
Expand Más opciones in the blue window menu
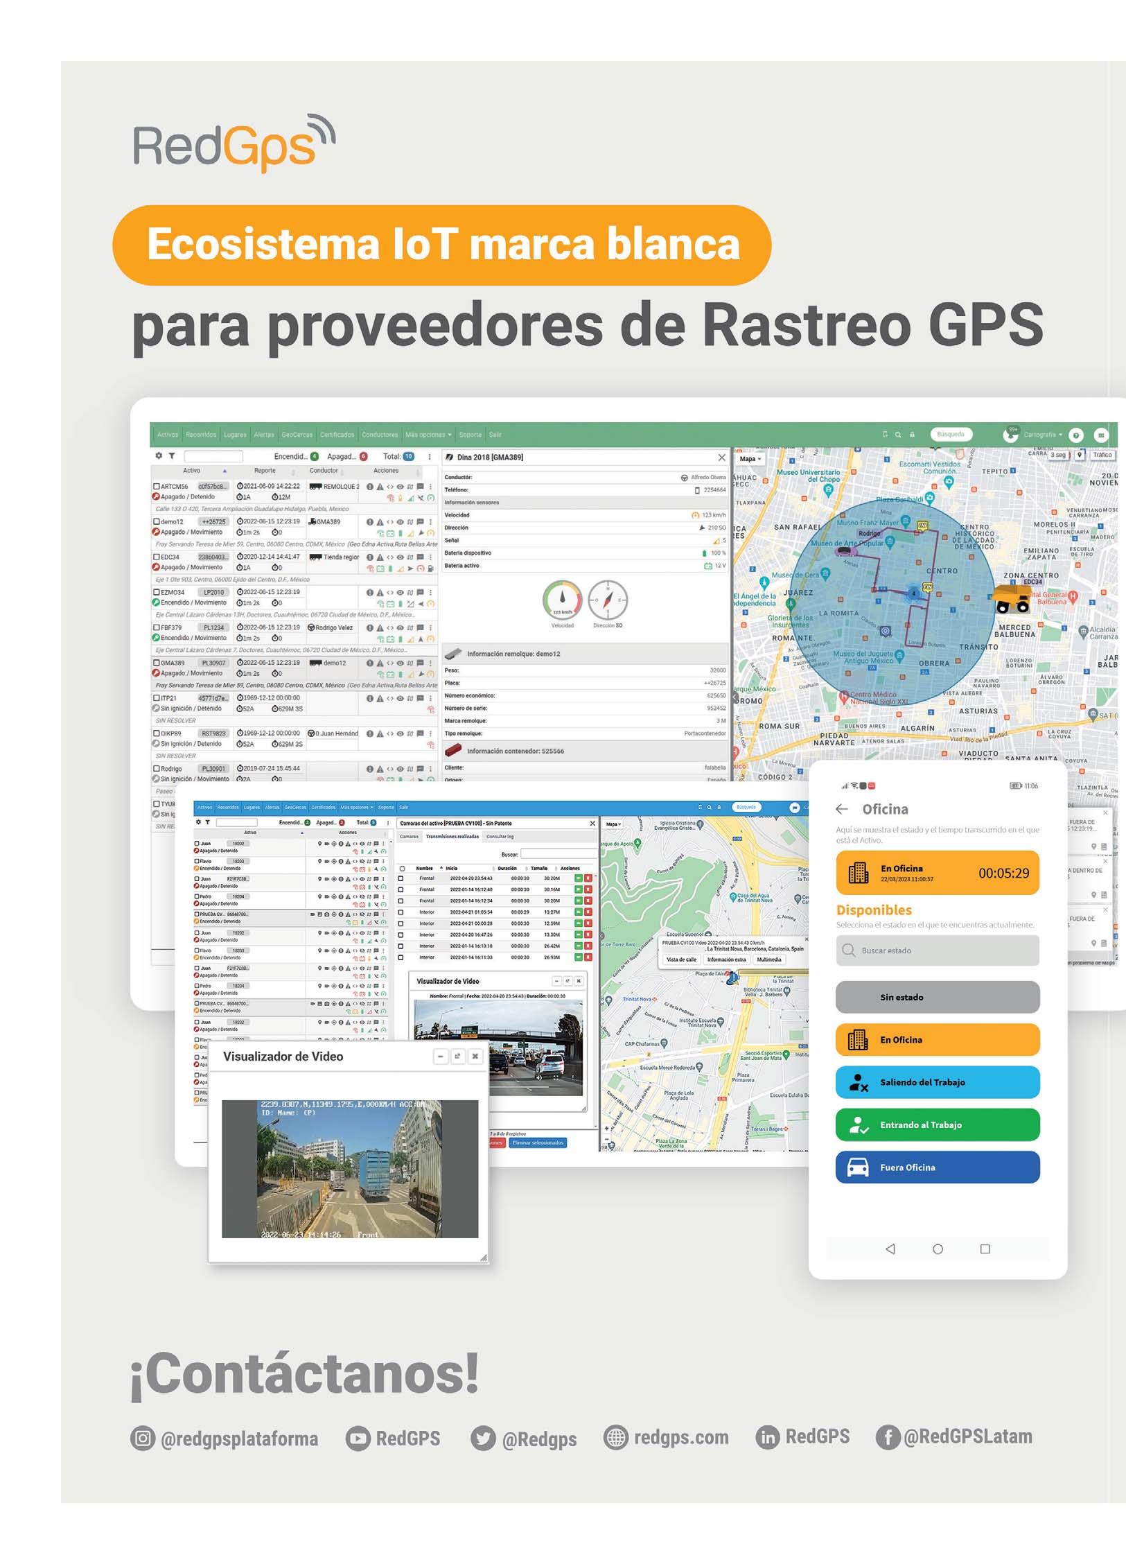pos(357,808)
